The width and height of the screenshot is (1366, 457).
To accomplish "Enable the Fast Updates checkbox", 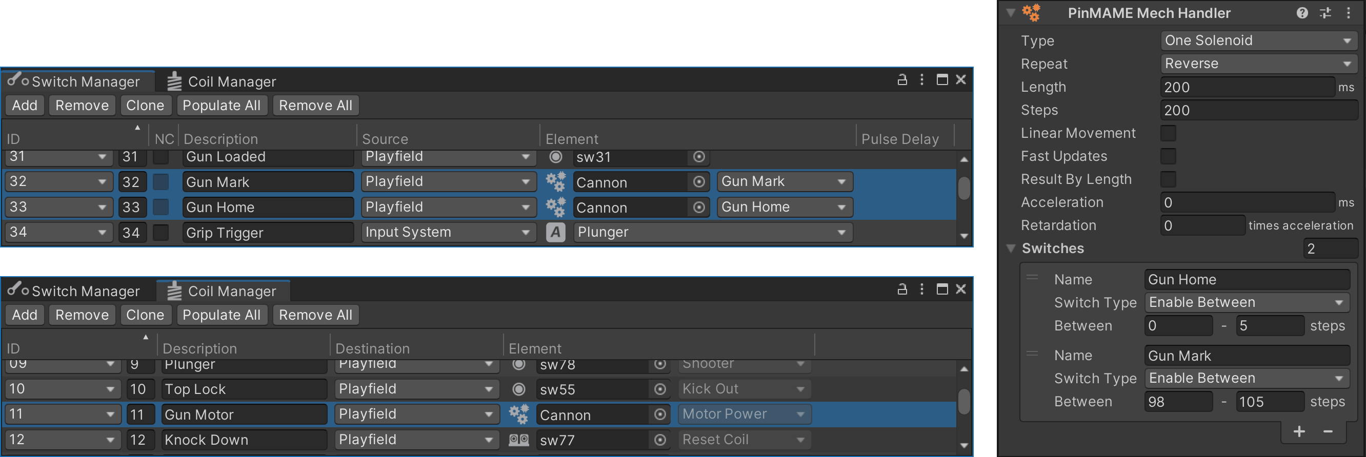I will (x=1168, y=157).
